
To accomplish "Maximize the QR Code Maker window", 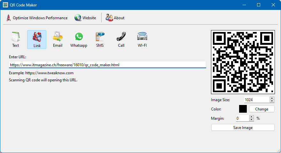I will pyautogui.click(x=259, y=5).
